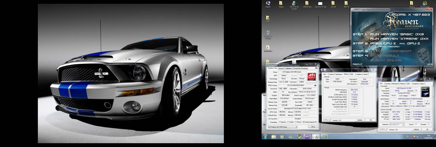Open the Caja dual Pc.skp file

[x=320, y=4]
